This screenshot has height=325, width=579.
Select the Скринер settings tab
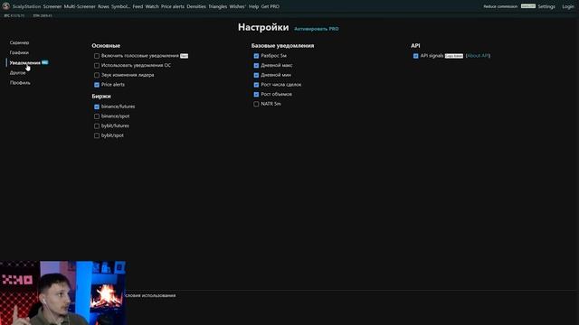19,42
